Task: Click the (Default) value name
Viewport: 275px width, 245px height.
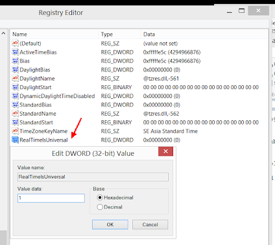Action: (30, 44)
